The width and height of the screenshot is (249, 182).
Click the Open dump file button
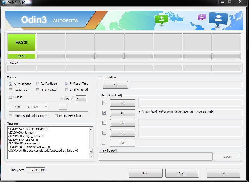click(x=228, y=157)
